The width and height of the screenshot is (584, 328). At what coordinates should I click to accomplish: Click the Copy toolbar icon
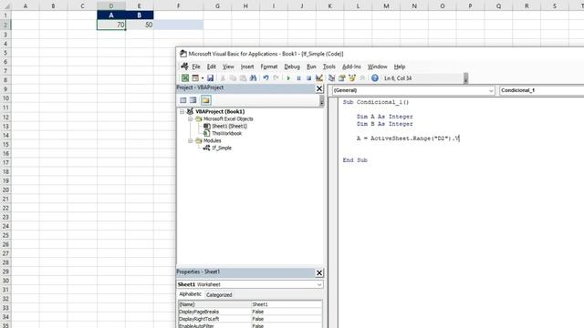pyautogui.click(x=233, y=78)
